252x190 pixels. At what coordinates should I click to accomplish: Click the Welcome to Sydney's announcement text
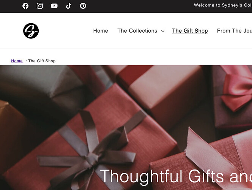223,5
